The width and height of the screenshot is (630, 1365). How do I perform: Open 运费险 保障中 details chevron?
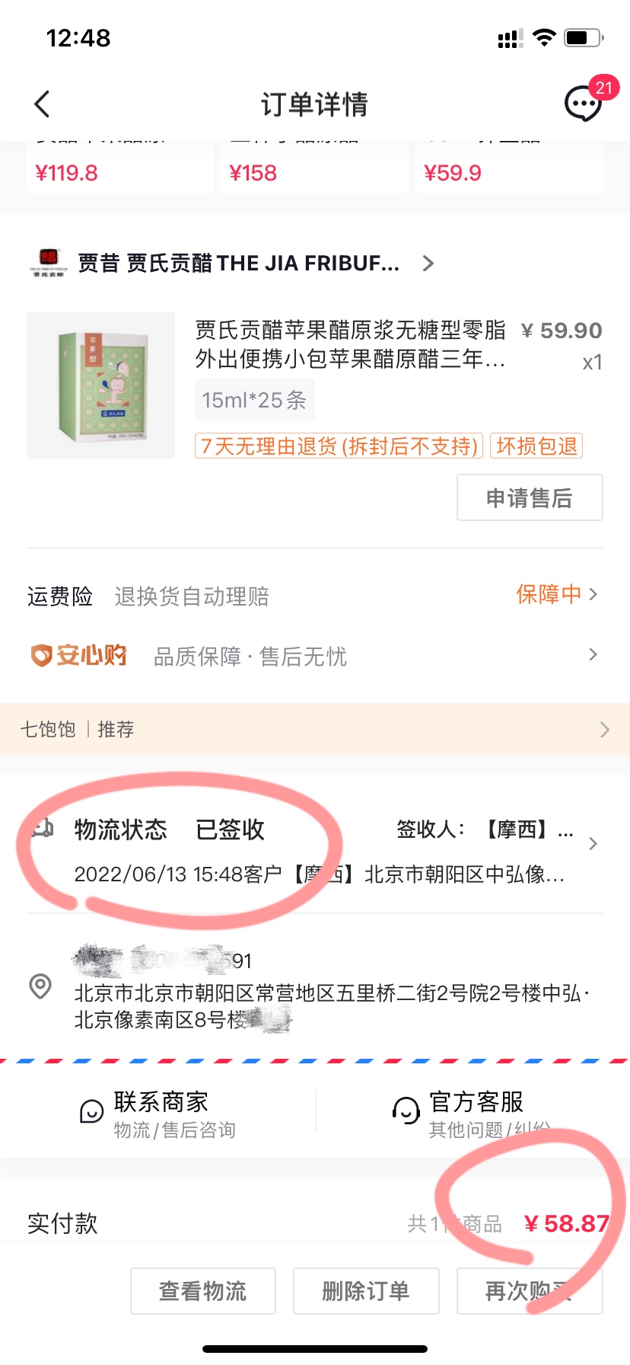(x=593, y=594)
